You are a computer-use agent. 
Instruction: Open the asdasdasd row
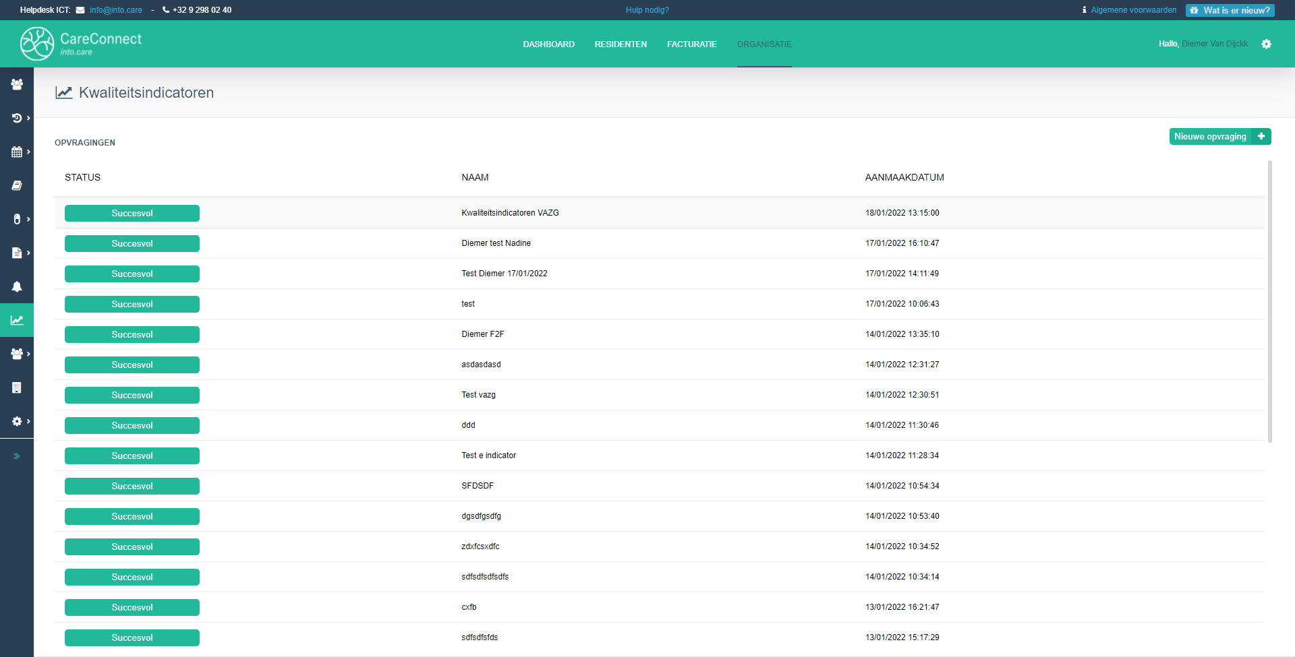tap(660, 365)
